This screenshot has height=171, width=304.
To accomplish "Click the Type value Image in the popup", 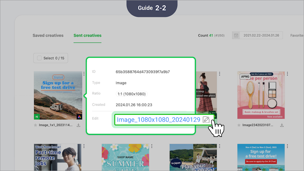I will [121, 83].
